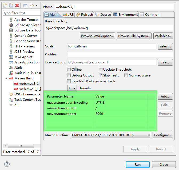Click the Browse Workspace button
The height and width of the screenshot is (170, 179).
tap(97, 36)
